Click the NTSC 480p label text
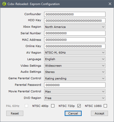The width and height of the screenshot is (114, 122). [x=40, y=106]
